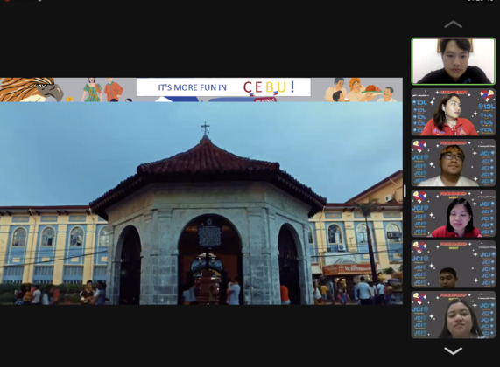Click the Philippine eagle illustration in the banner

tap(32, 90)
